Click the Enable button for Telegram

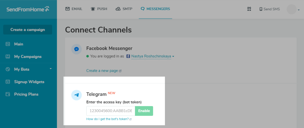(144, 111)
